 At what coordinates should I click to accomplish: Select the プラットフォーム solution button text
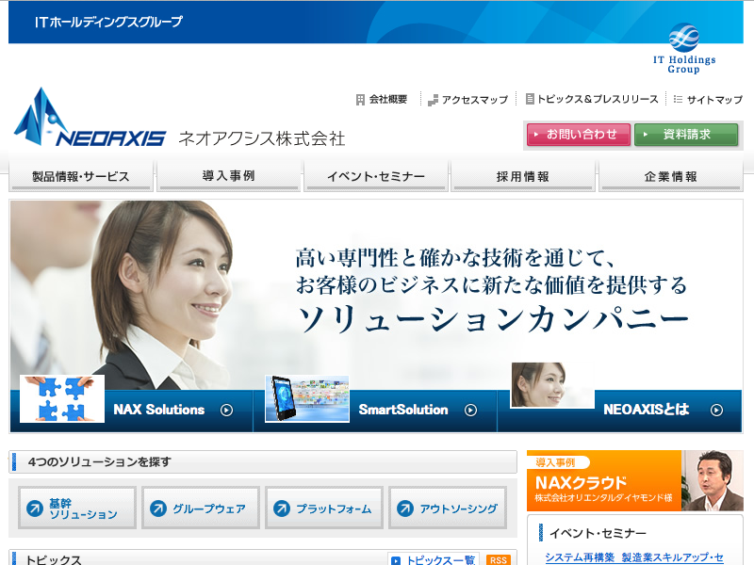(334, 508)
